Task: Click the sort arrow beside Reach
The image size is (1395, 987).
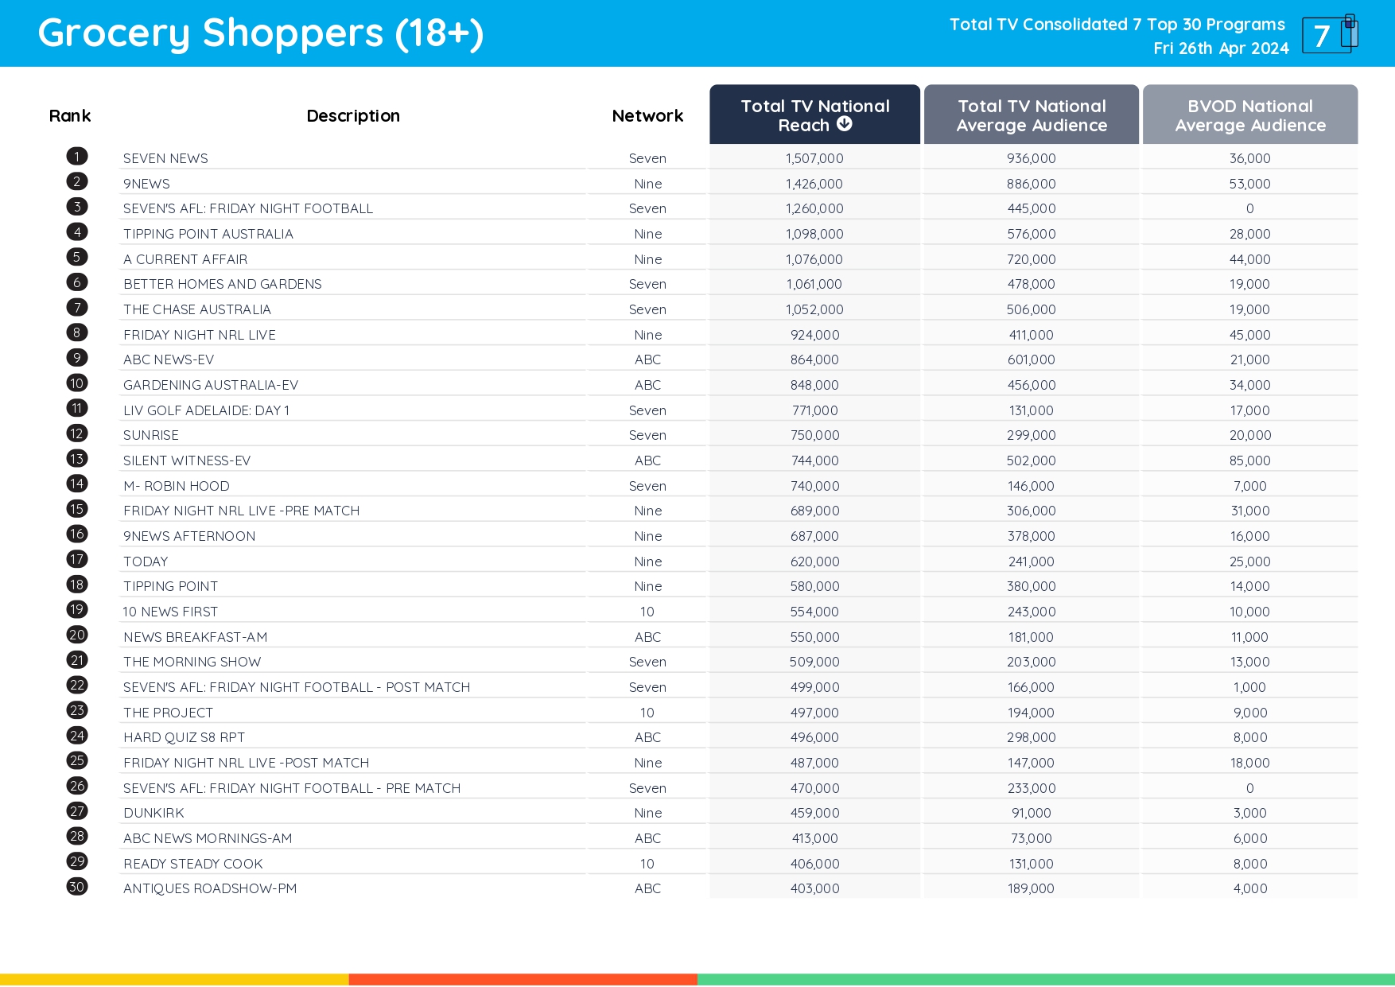Action: click(x=845, y=124)
